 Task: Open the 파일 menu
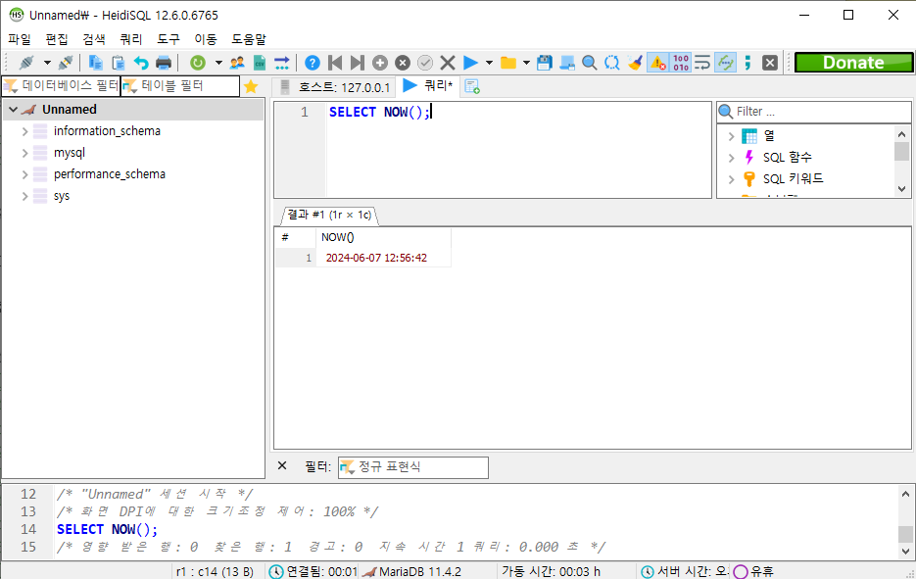coord(20,39)
